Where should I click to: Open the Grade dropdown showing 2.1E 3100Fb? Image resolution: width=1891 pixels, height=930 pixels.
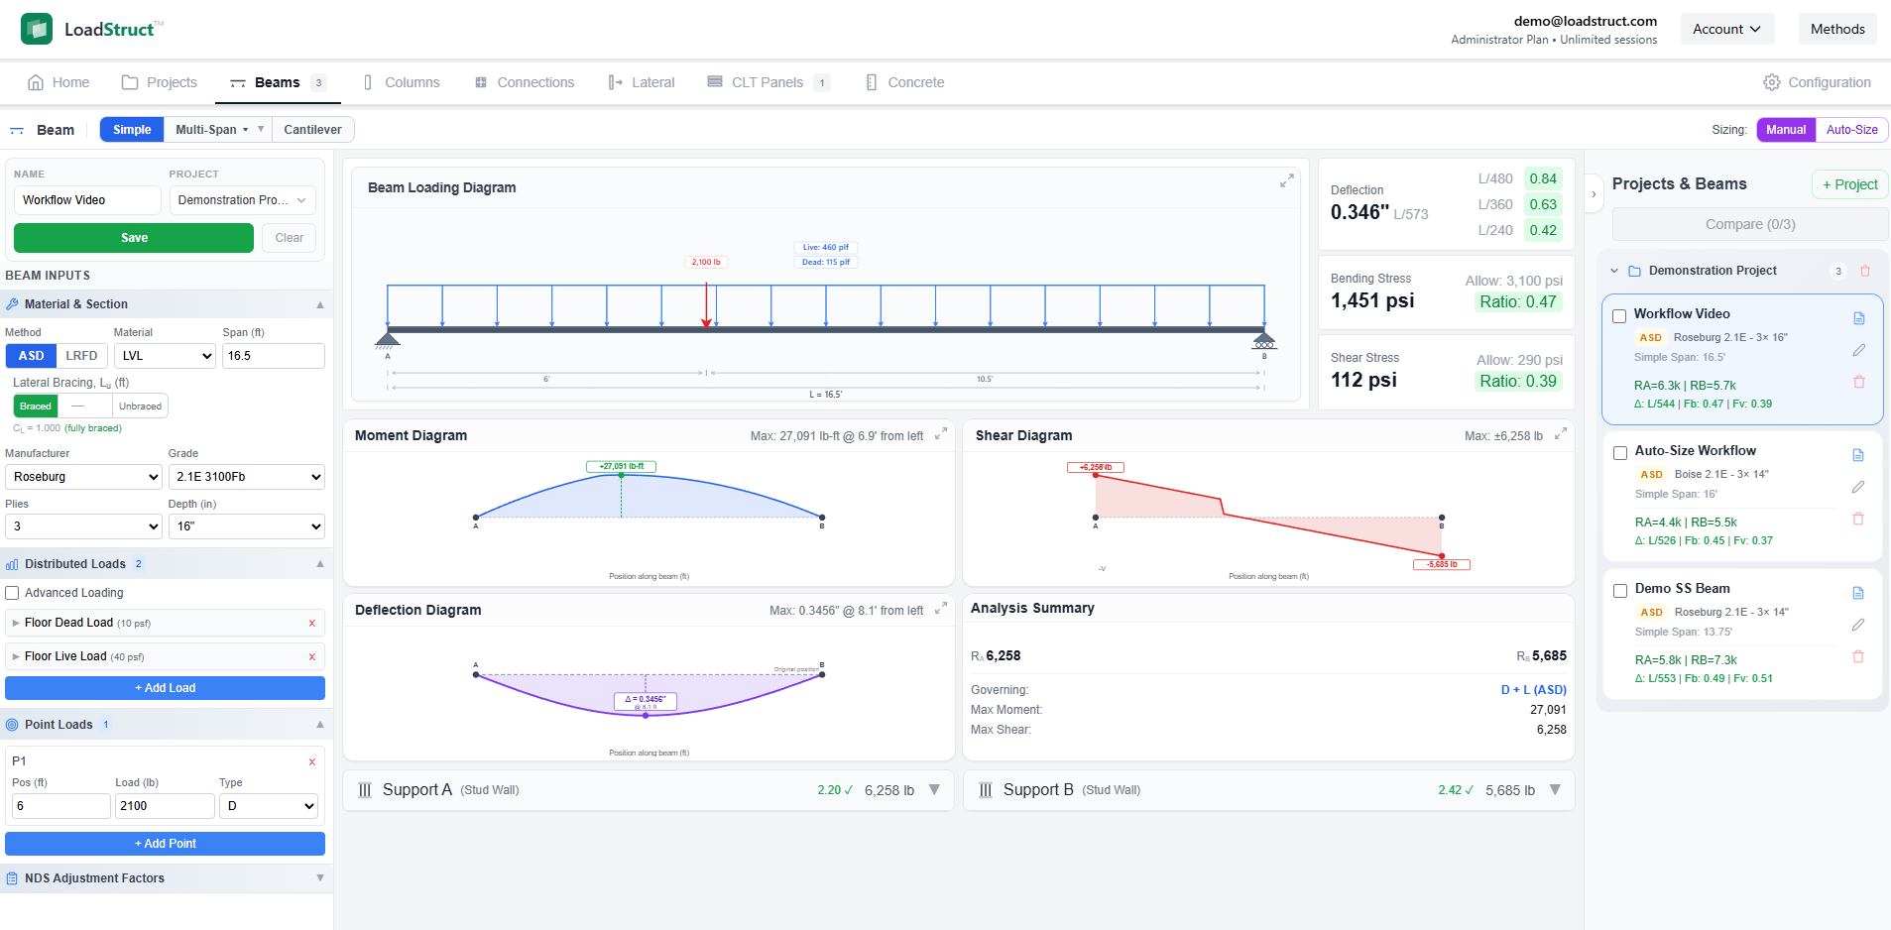click(x=247, y=477)
